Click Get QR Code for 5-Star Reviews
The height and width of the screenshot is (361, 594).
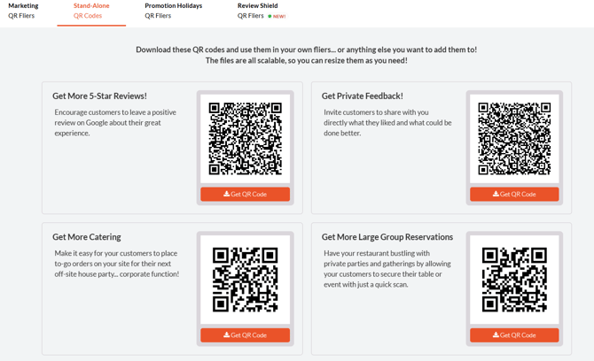245,194
